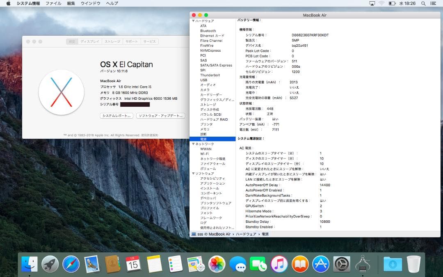Screen dimensions: 443x277
Task: Open the Apple menu
Action: (x=8, y=3)
